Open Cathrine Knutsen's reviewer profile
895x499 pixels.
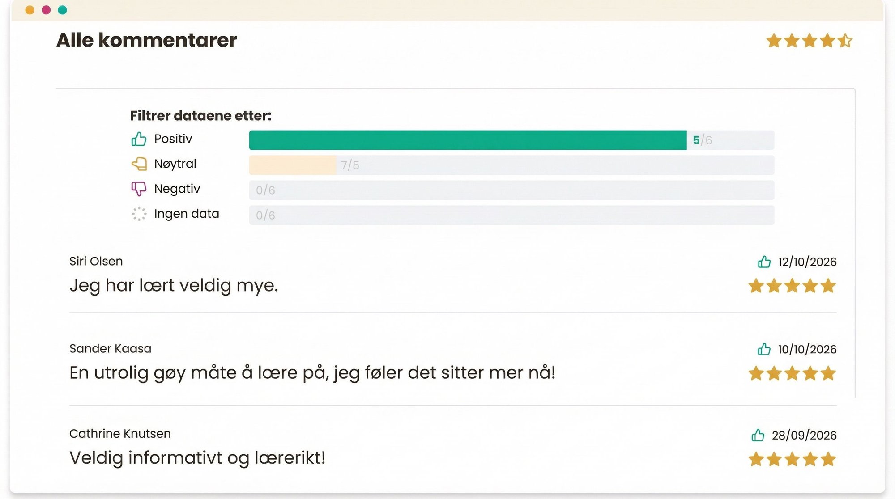120,433
